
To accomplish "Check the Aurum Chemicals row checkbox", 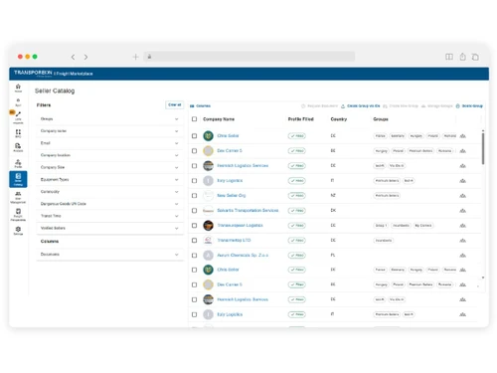I will (x=194, y=256).
